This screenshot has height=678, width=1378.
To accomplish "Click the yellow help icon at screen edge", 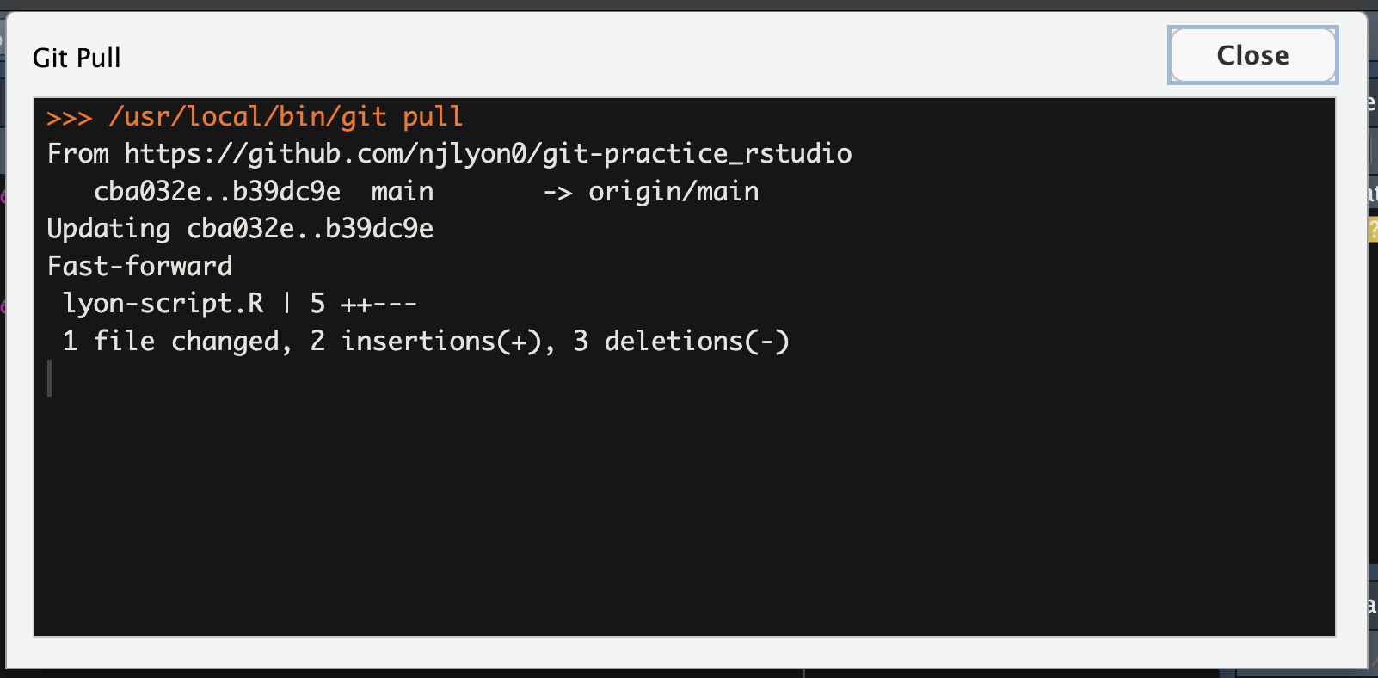I will click(x=1373, y=230).
